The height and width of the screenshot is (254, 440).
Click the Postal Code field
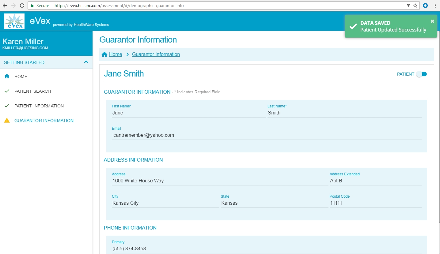375,203
